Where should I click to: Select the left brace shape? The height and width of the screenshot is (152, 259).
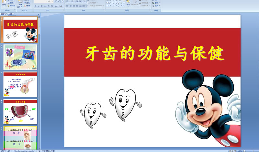(118, 5)
